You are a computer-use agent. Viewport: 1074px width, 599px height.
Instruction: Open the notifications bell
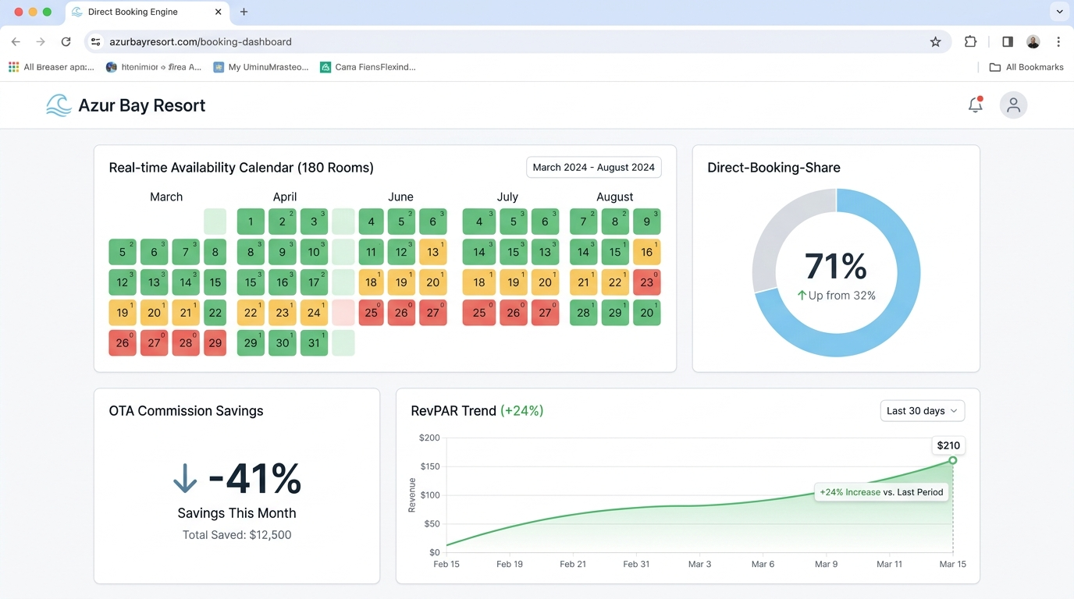(x=975, y=105)
